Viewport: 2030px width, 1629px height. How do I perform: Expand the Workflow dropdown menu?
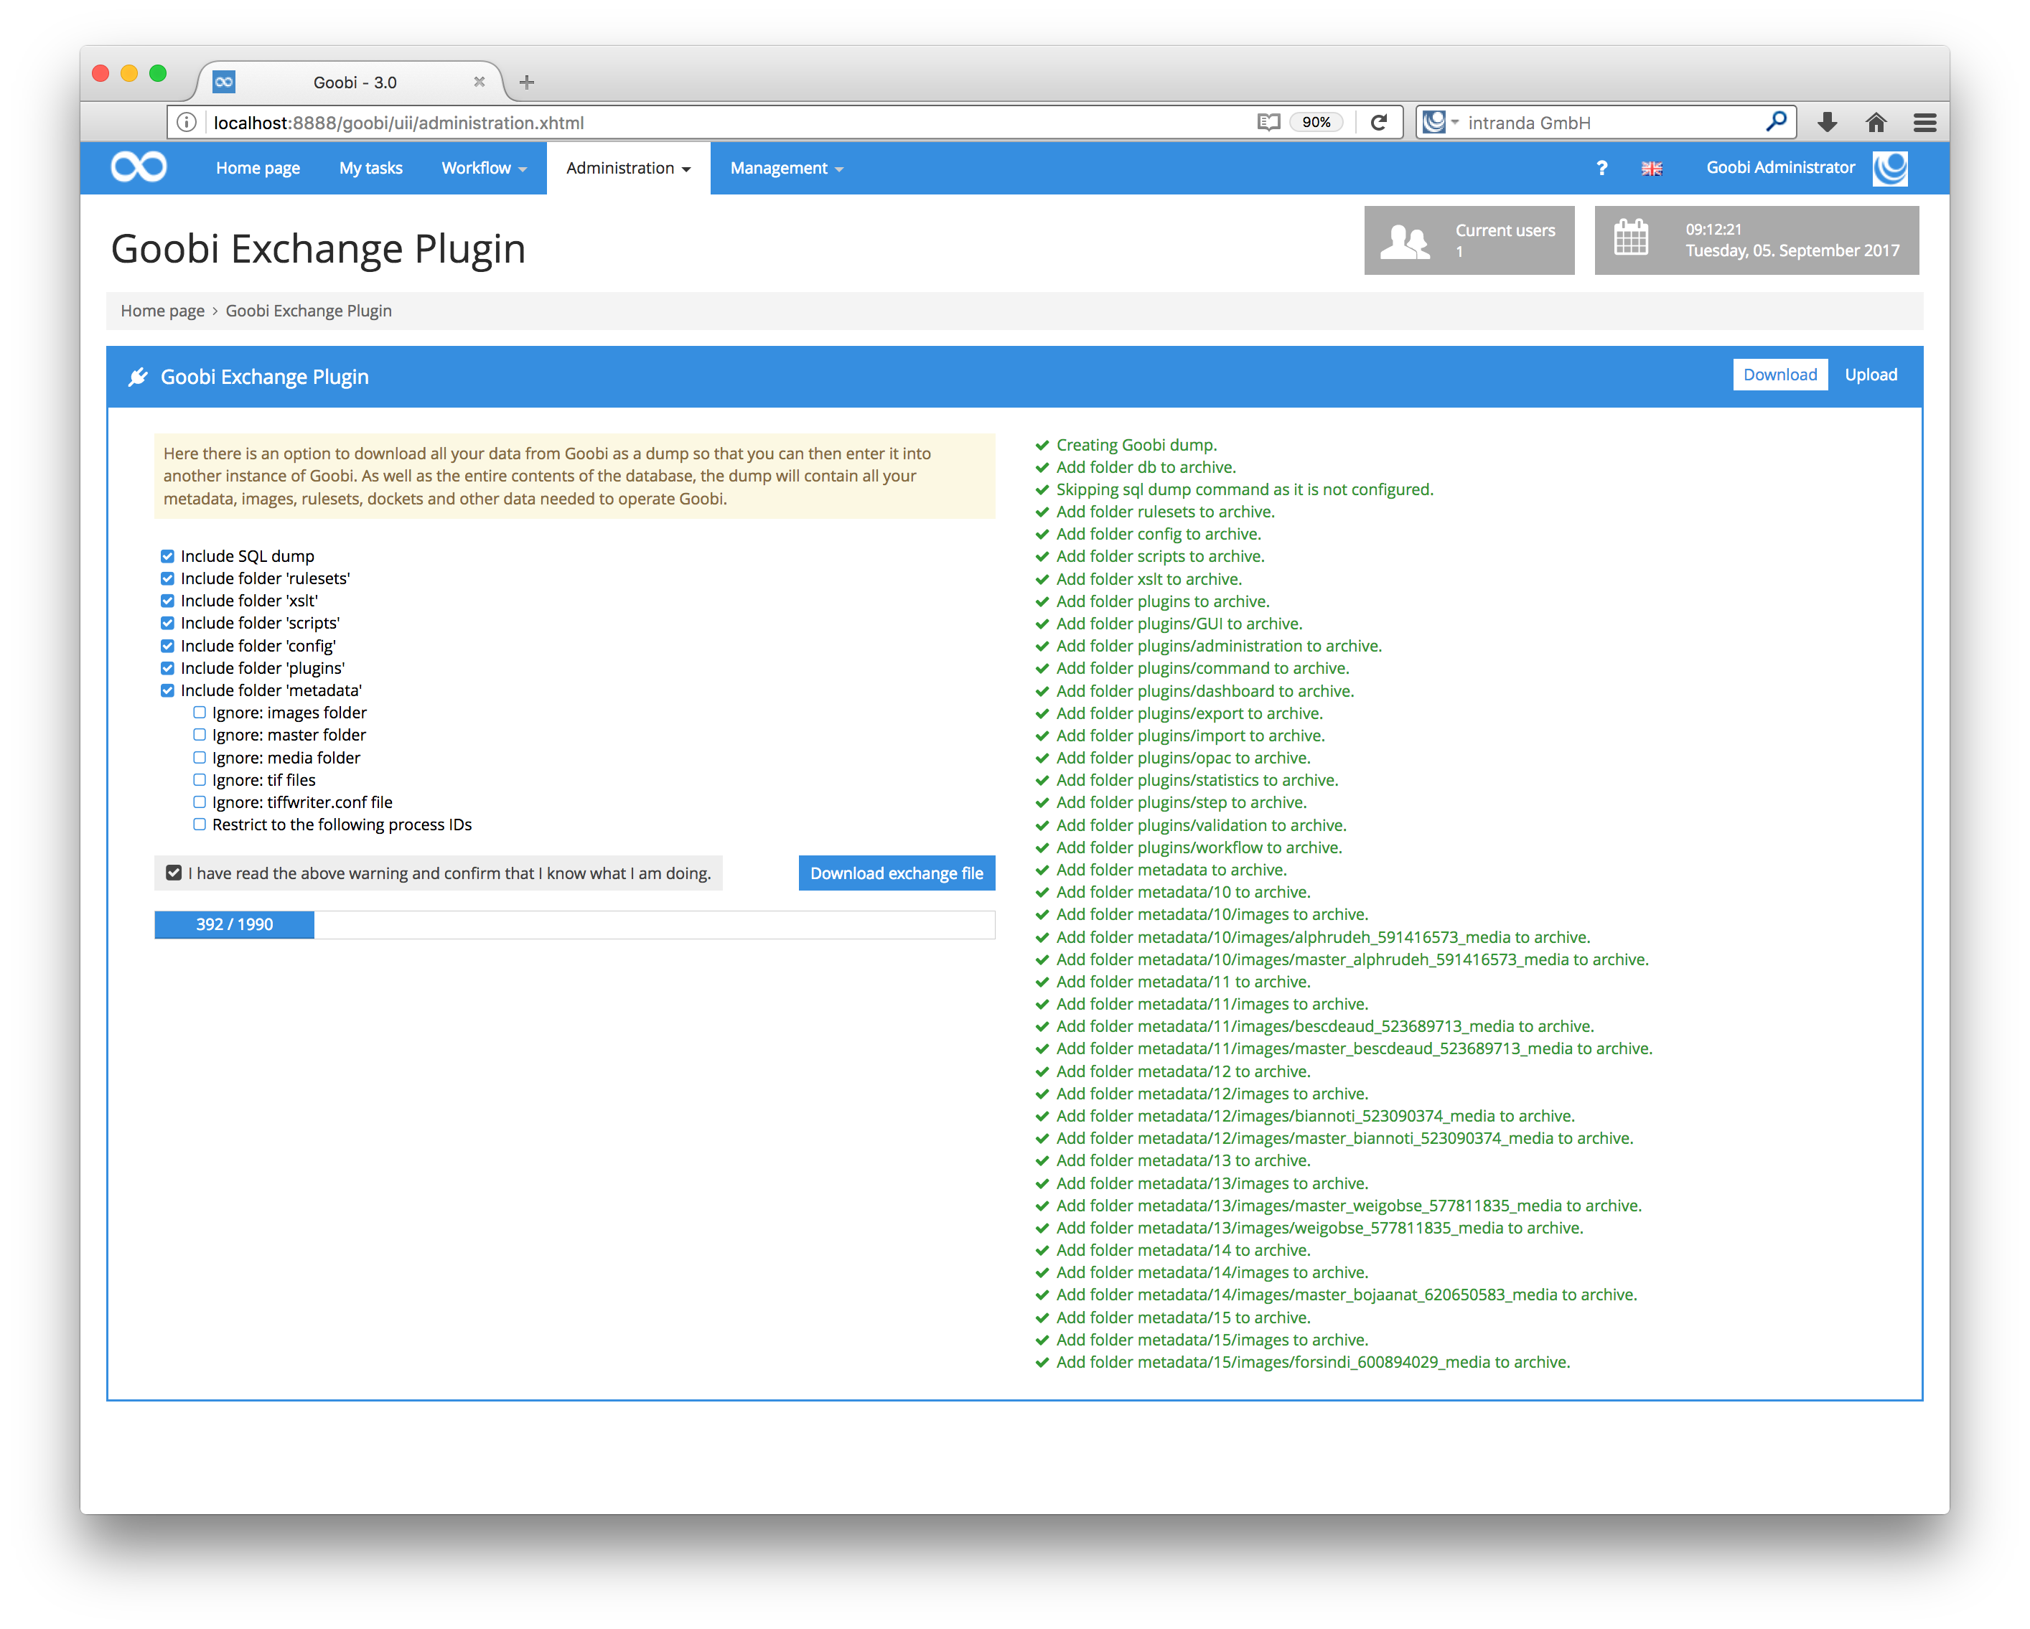tap(484, 169)
